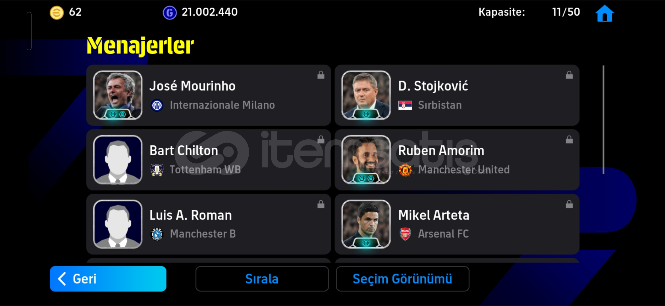Viewport: 665px width, 306px height.
Task: Click the manager list vertical scrollbar
Action: [x=603, y=120]
